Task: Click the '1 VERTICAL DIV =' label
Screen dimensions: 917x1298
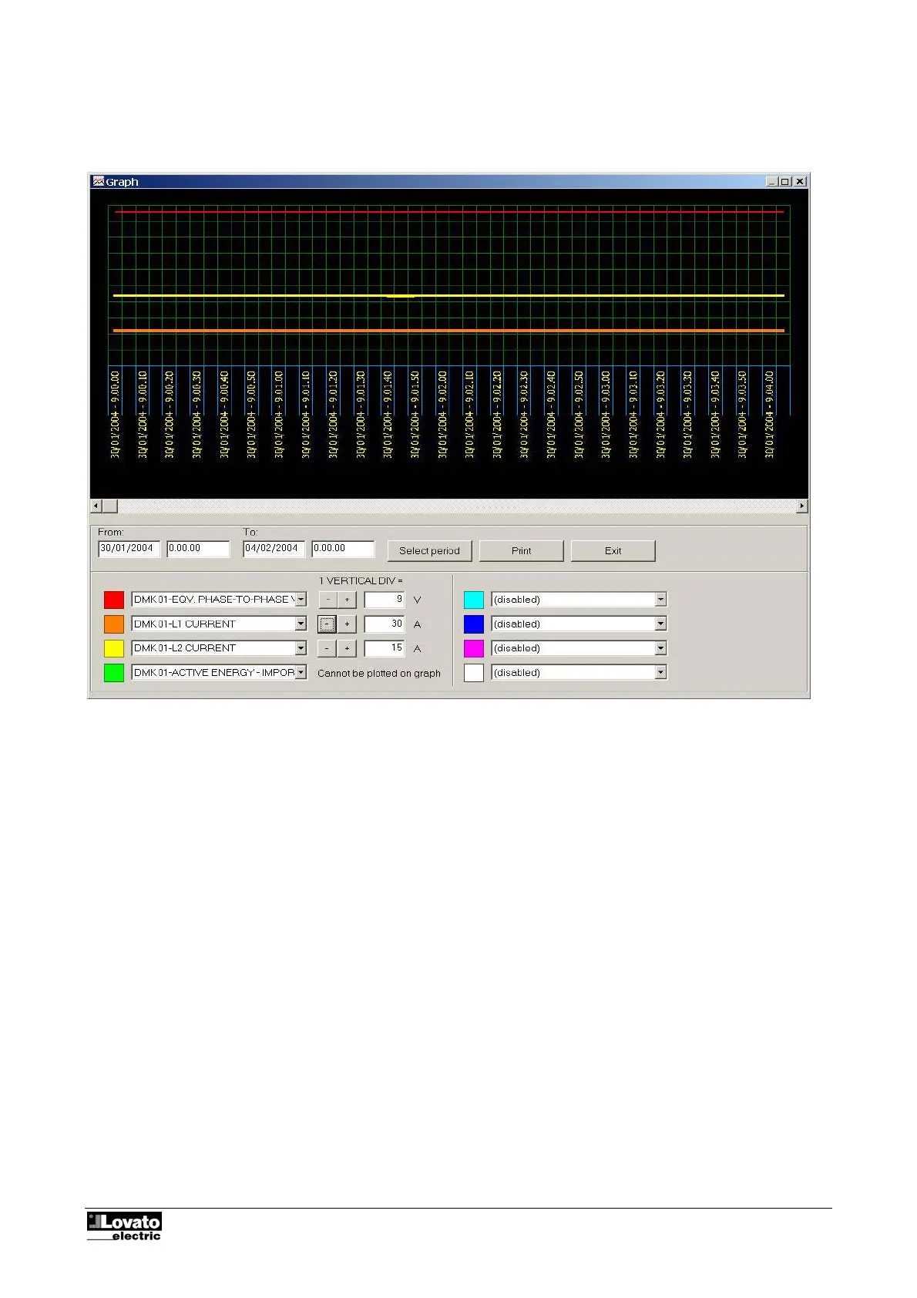Action: pyautogui.click(x=361, y=580)
